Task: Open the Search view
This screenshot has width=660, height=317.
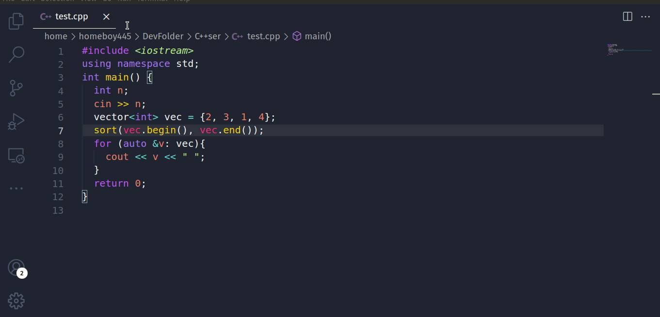Action: pos(16,55)
